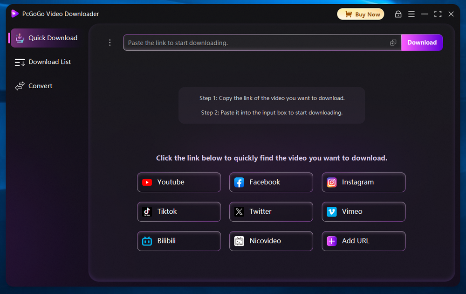Click the PcGoGo app logo icon
The height and width of the screenshot is (294, 466).
point(14,14)
